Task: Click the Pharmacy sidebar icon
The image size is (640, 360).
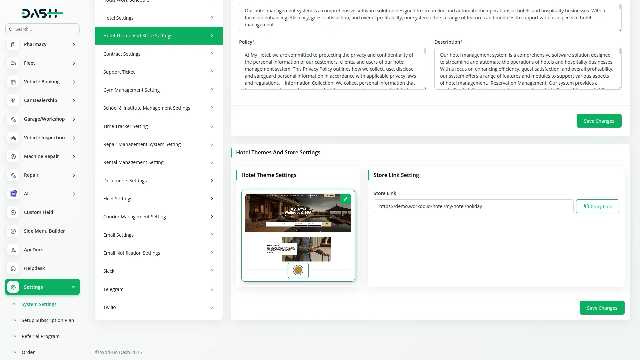Action: 13,45
